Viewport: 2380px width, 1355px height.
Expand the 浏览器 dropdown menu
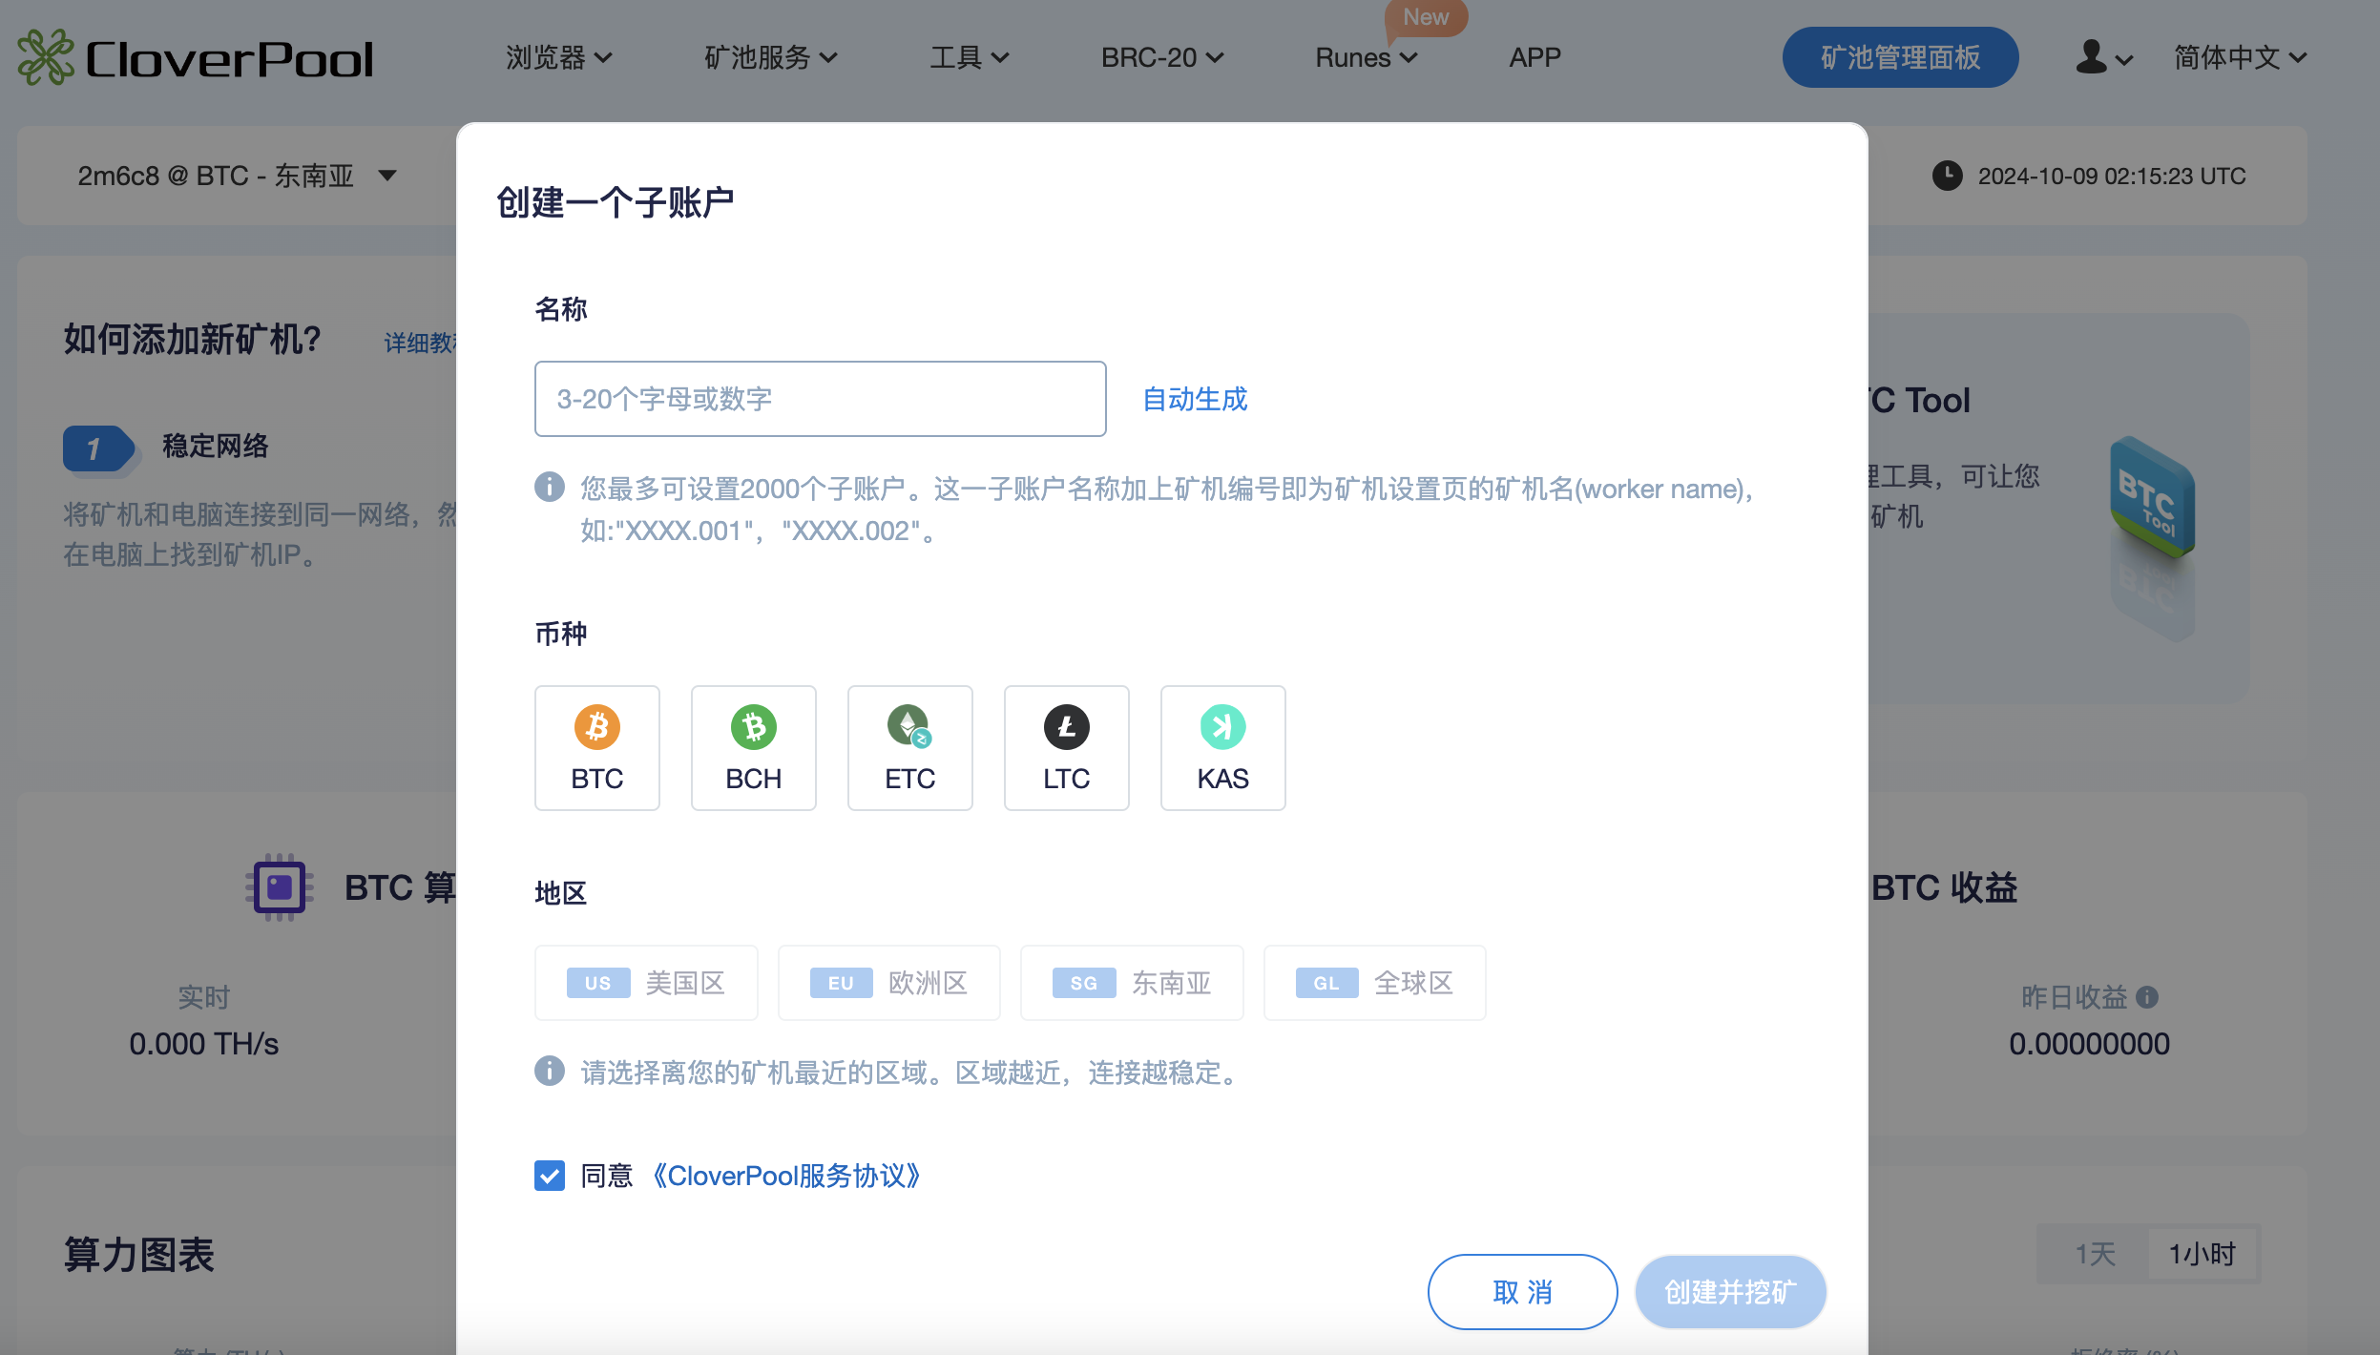point(557,57)
